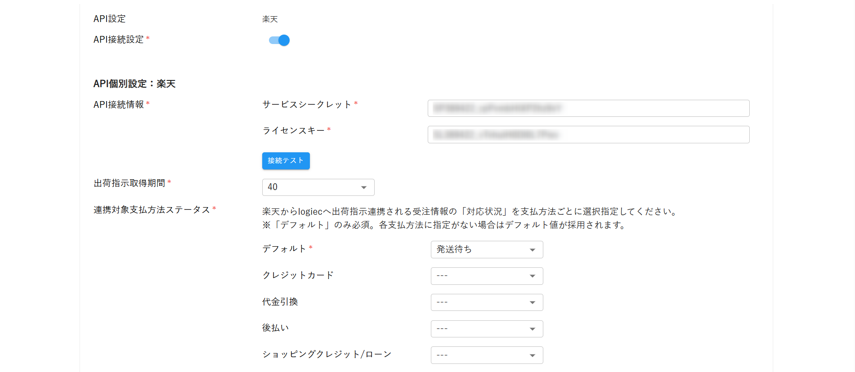The width and height of the screenshot is (855, 372).
Task: Click the API接続情報 label
Action: (x=119, y=105)
